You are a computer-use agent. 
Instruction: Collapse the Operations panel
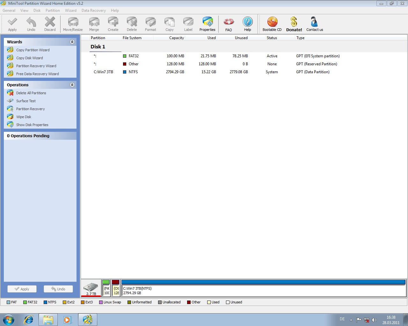(x=72, y=85)
